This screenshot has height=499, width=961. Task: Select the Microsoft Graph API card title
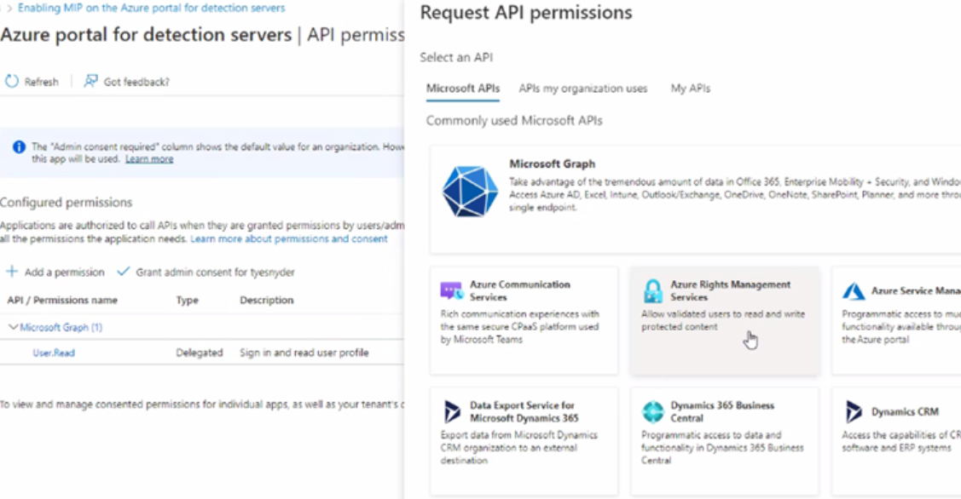[x=553, y=163]
